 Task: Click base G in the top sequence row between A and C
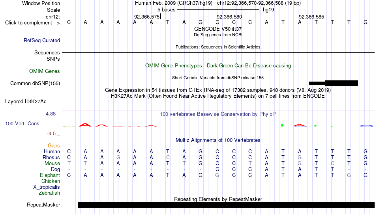coord(201,22)
